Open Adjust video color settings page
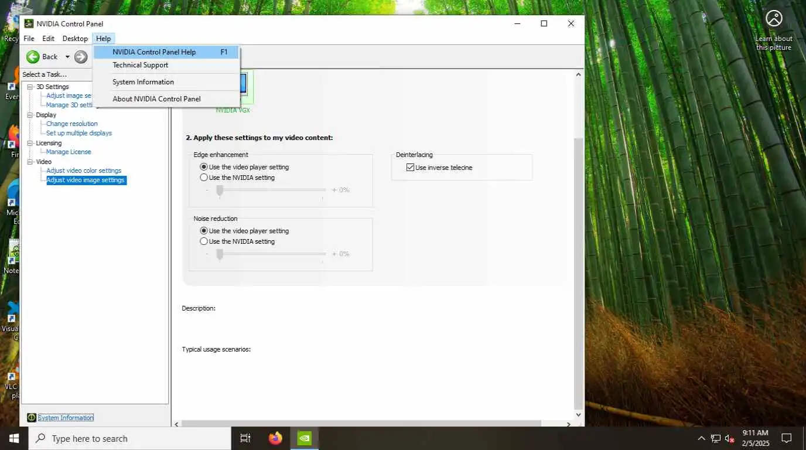This screenshot has height=450, width=806. [x=84, y=171]
